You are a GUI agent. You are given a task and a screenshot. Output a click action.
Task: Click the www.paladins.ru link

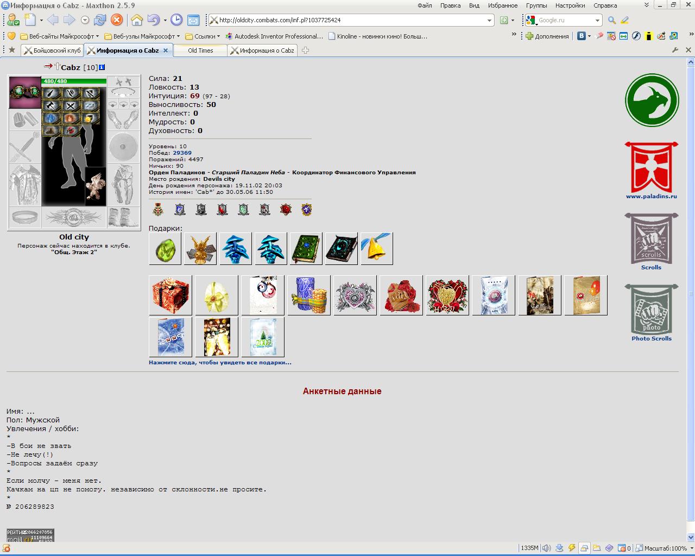click(652, 197)
